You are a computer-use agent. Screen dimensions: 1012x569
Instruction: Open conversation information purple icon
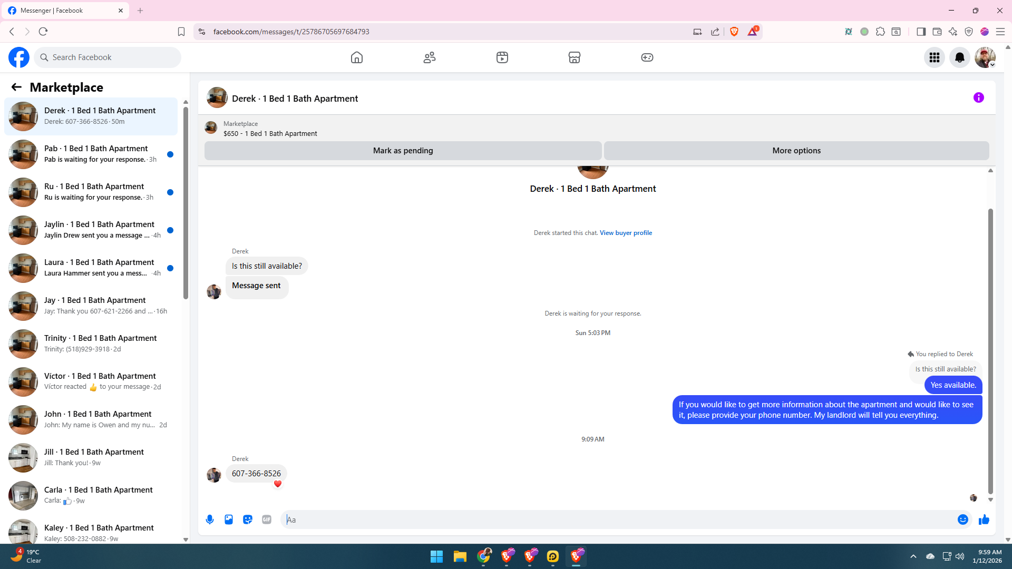pyautogui.click(x=979, y=97)
